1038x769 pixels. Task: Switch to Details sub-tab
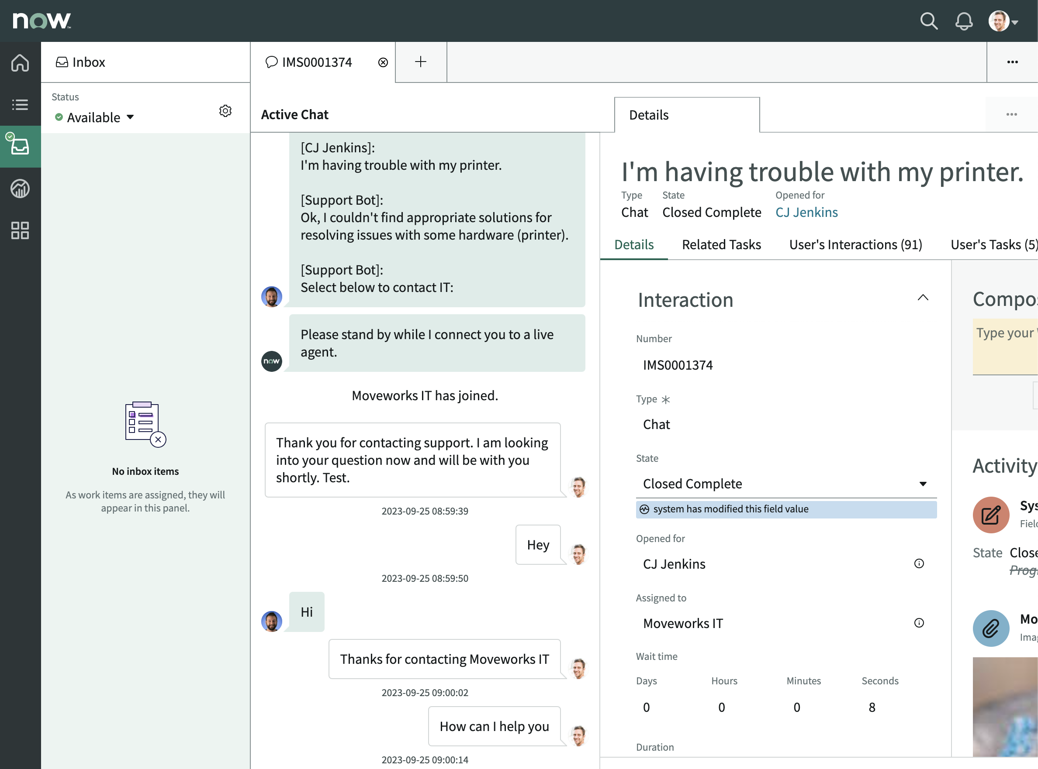click(633, 245)
